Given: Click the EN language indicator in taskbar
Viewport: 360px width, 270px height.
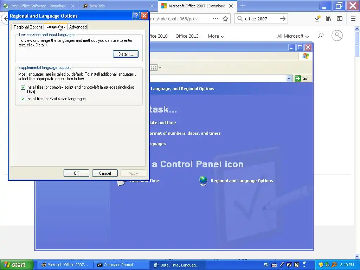Looking at the screenshot, I should click(x=266, y=265).
